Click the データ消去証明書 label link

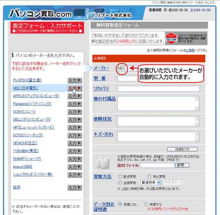[x=104, y=207]
